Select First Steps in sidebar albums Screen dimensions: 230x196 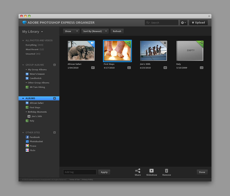point(33,107)
